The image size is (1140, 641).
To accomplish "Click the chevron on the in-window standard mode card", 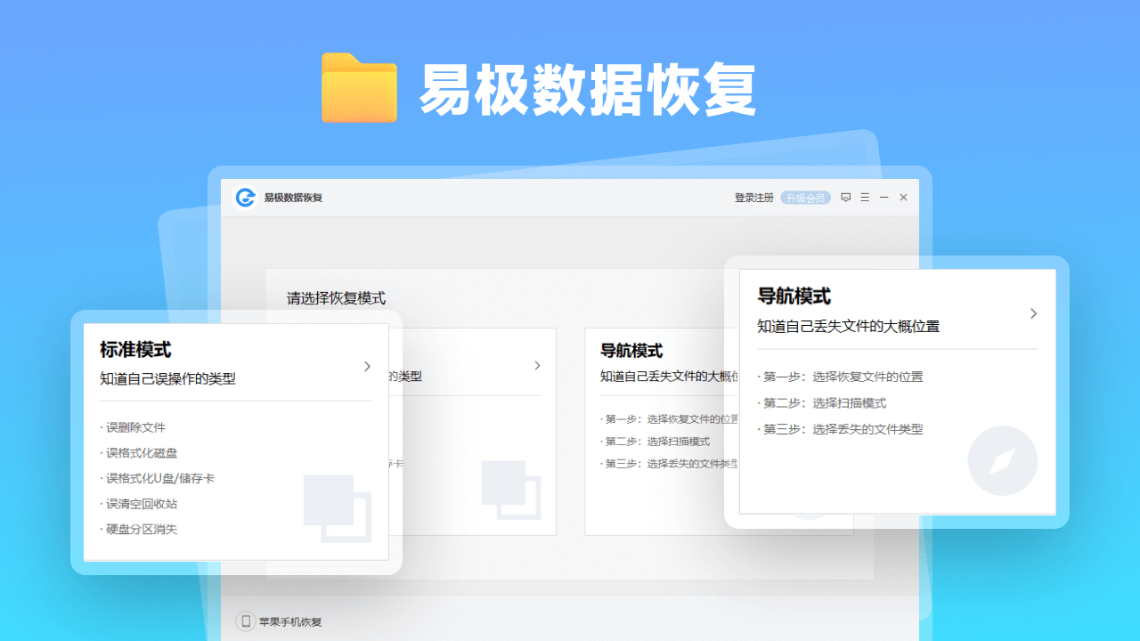I will (537, 365).
